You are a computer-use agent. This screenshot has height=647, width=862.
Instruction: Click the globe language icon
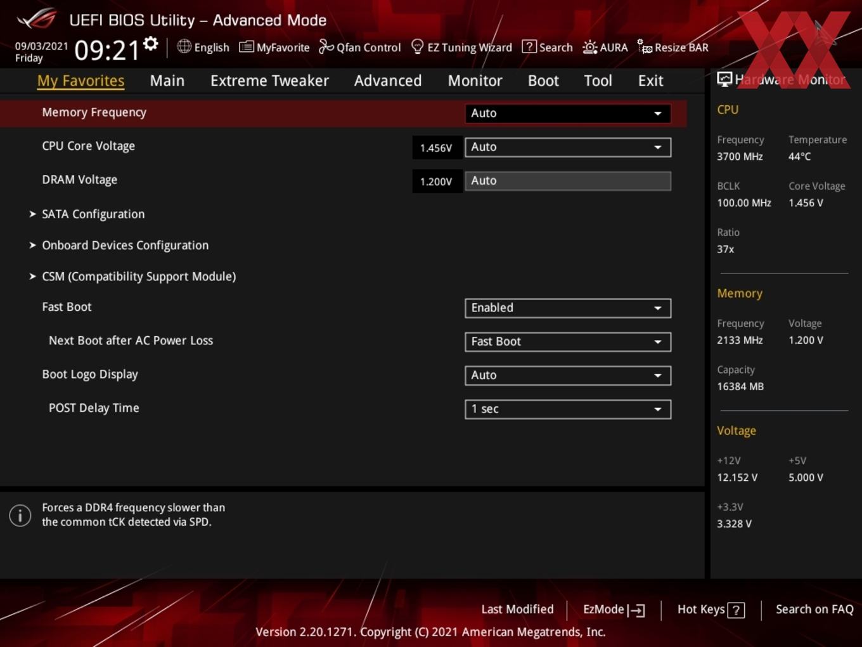point(184,46)
